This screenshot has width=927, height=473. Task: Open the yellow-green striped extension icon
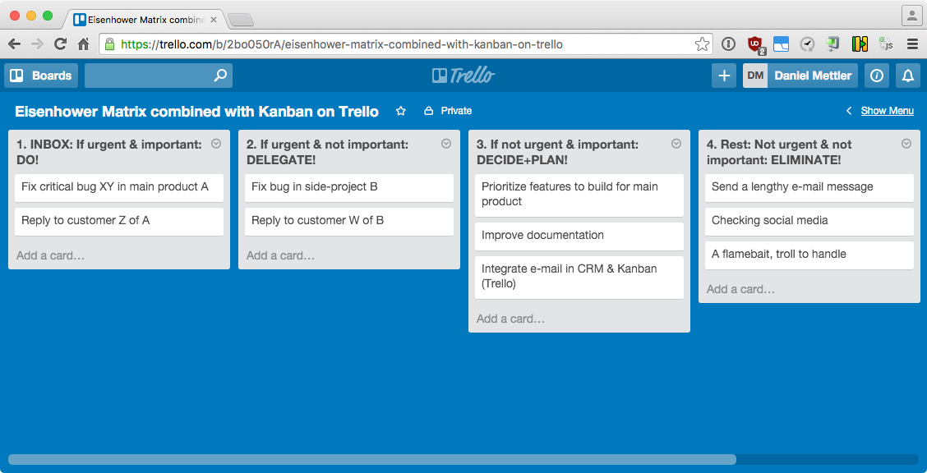[860, 44]
